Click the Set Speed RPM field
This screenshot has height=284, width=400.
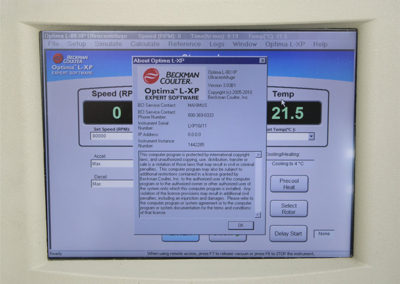click(x=112, y=136)
